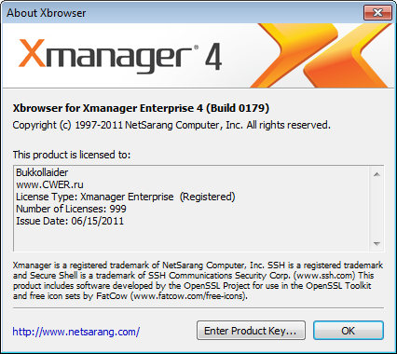Click the www.fatcow.com/free-icons text
Viewport: 397px width, 354px height.
(189, 295)
